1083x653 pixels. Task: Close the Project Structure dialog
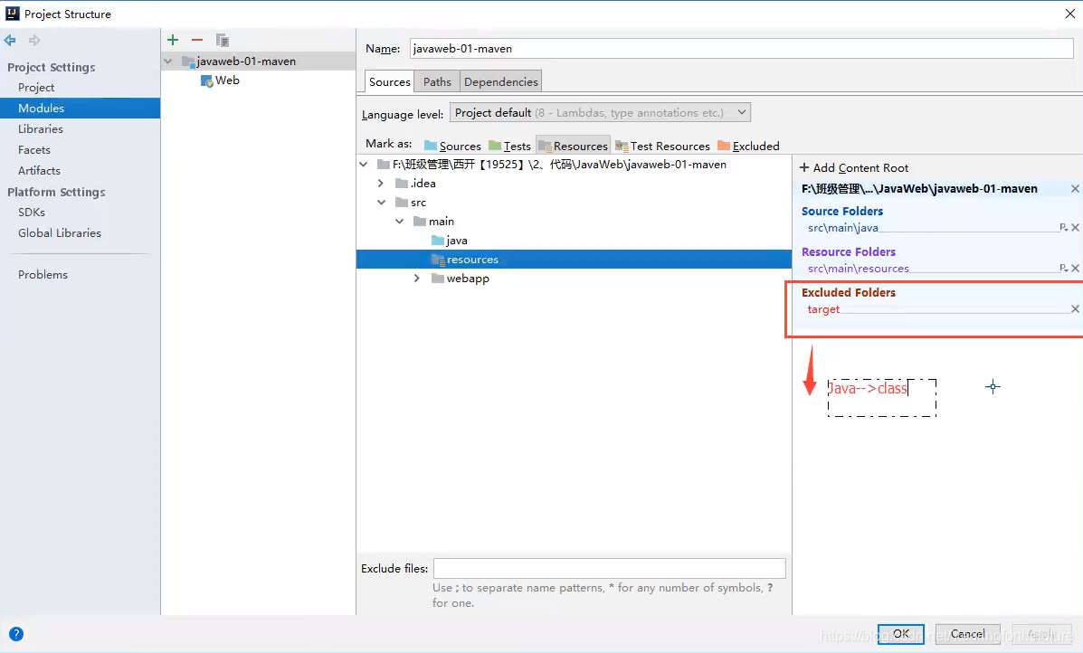pos(1069,14)
